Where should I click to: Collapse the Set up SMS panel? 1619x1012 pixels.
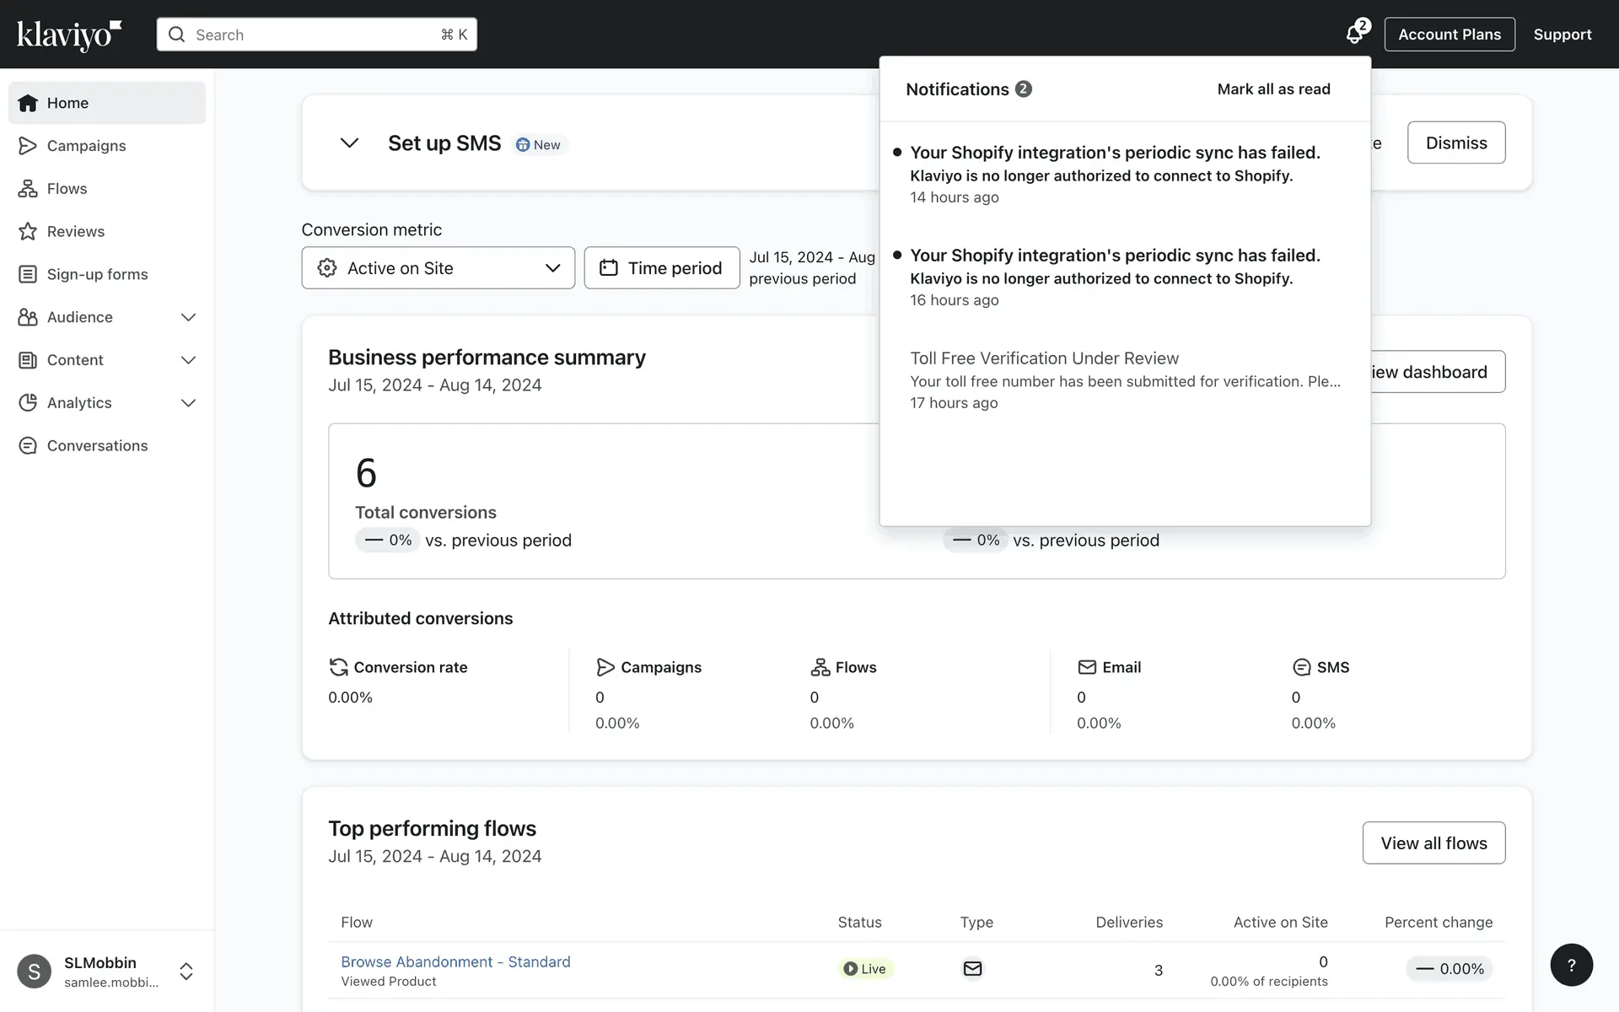tap(349, 143)
